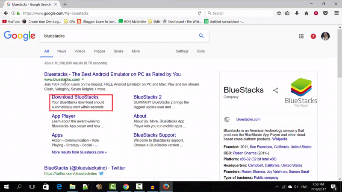The image size is (342, 192).
Task: Open the More search category dropdown
Action: (x=136, y=51)
